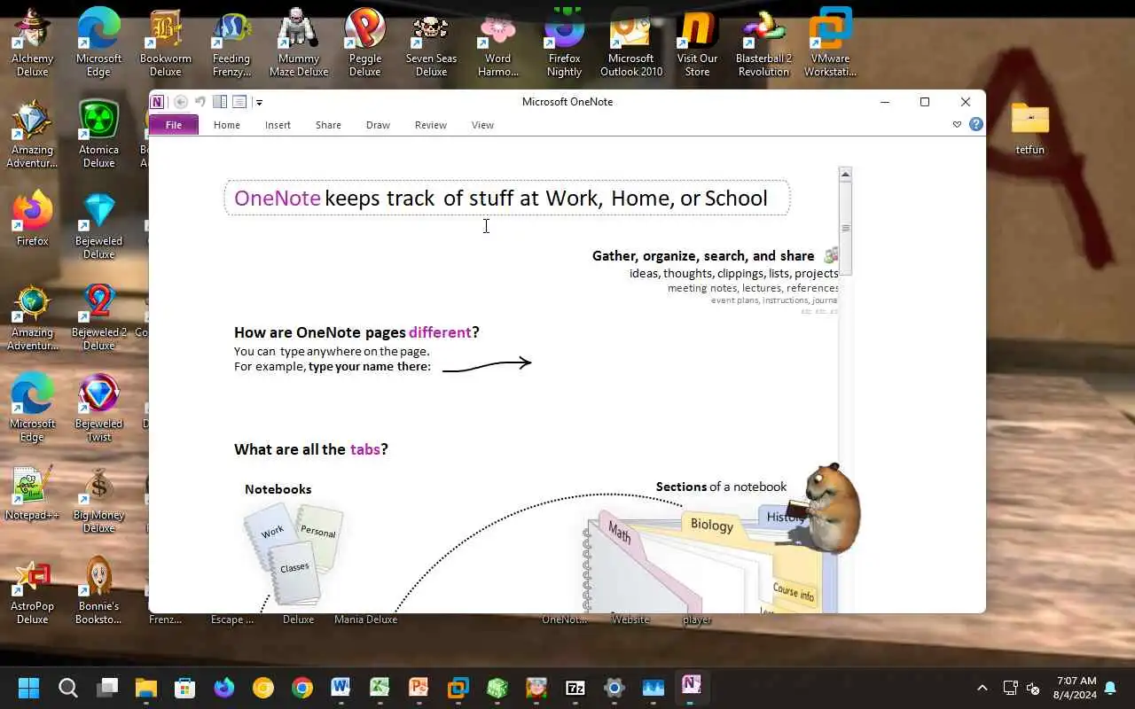Toggle Full Page View icon in title bar
1135x709 pixels.
pos(239,102)
